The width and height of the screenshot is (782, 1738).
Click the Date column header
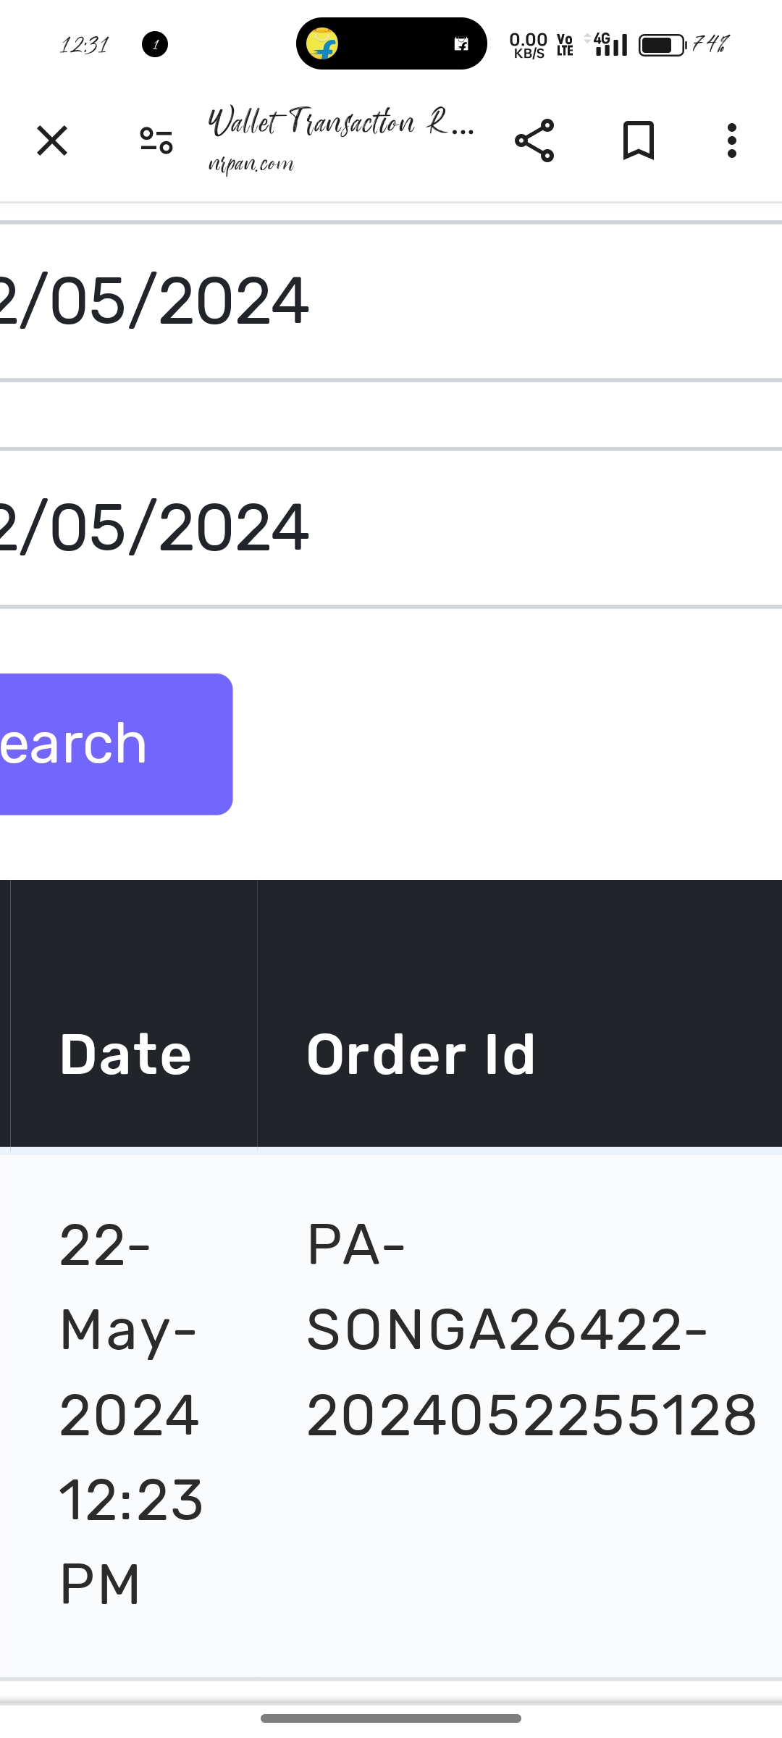126,1054
